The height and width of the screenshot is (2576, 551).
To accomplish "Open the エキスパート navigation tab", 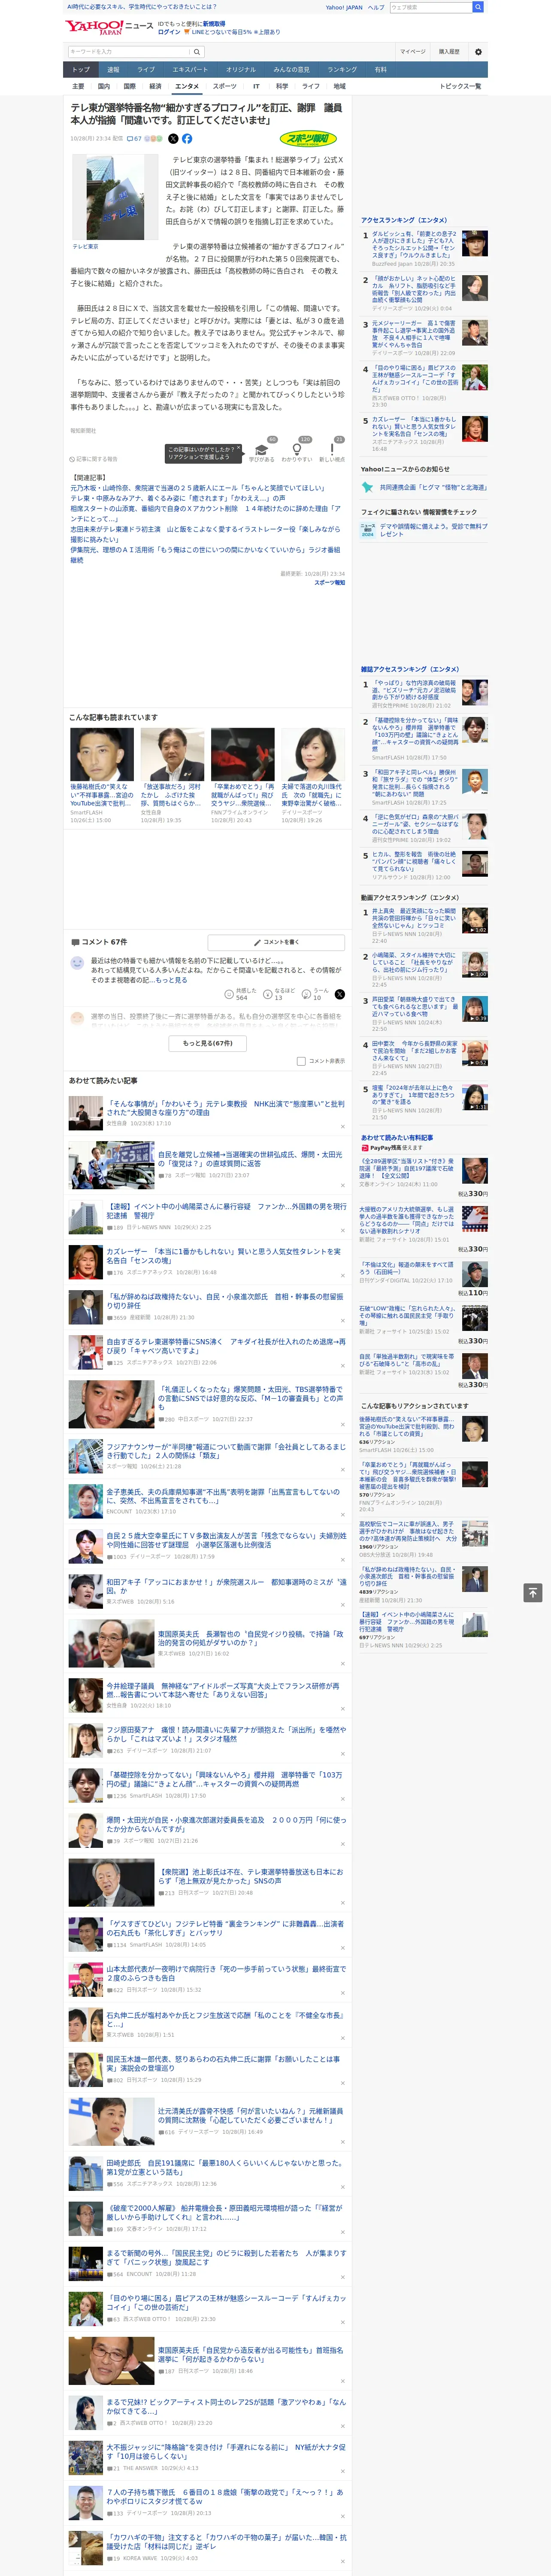I will tap(190, 70).
